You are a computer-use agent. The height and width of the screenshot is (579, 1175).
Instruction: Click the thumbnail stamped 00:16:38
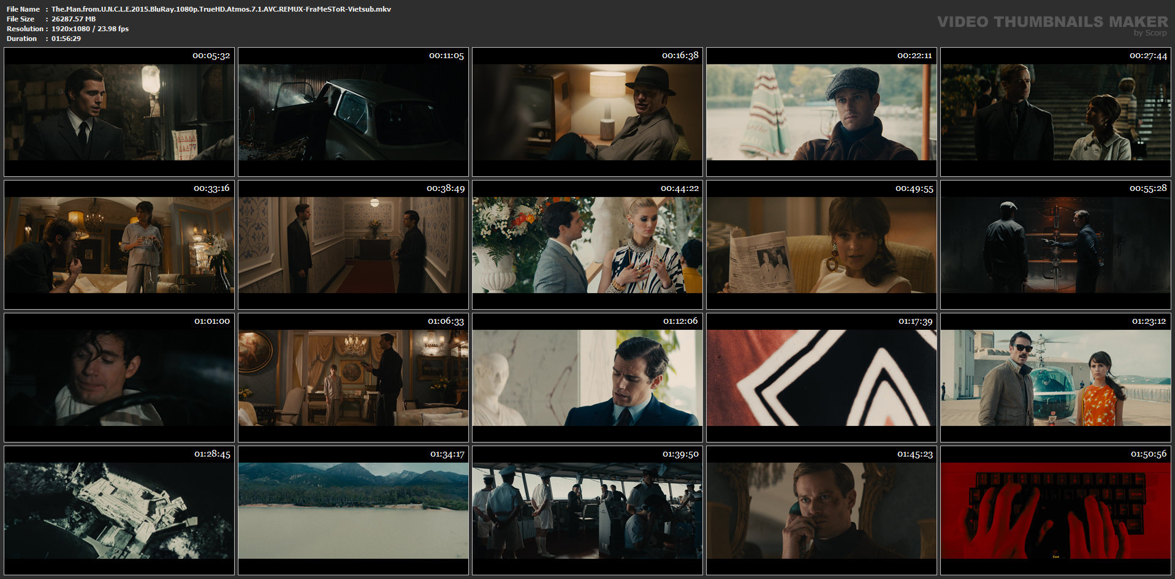pyautogui.click(x=587, y=112)
